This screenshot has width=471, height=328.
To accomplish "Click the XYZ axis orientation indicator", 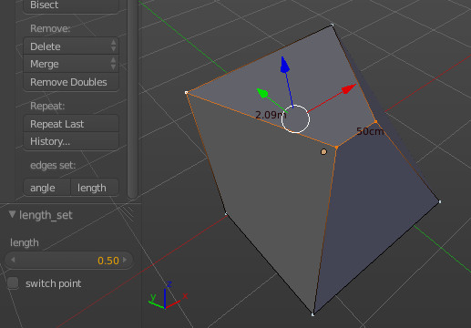I will (x=168, y=296).
